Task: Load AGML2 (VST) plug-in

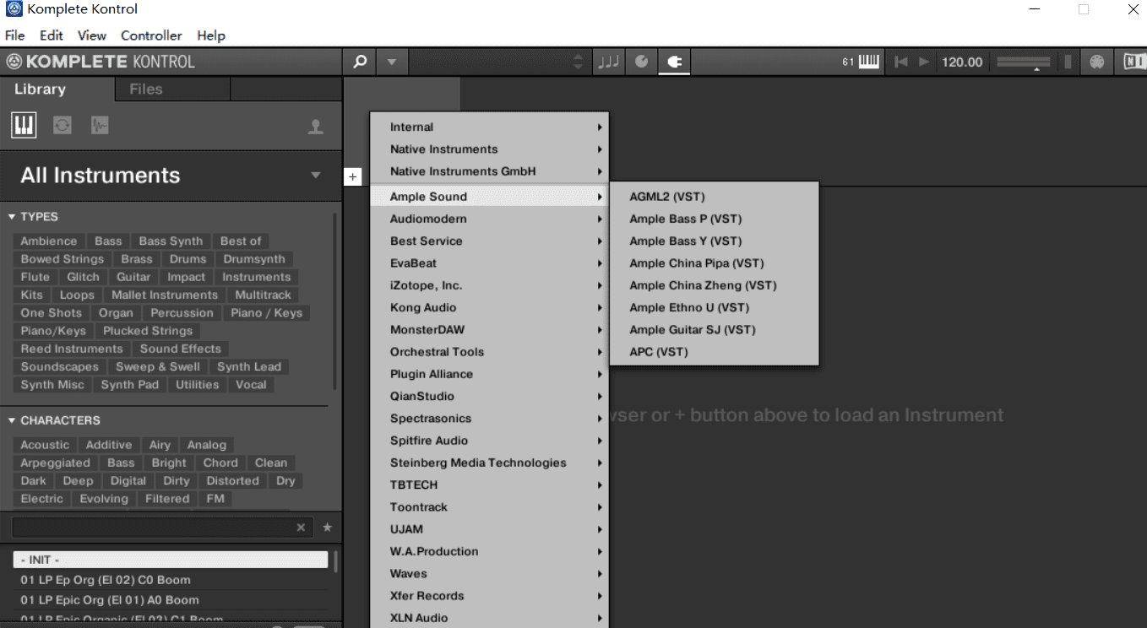Action: tap(714, 197)
